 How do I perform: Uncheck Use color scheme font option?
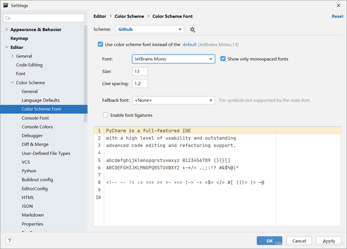click(x=100, y=44)
